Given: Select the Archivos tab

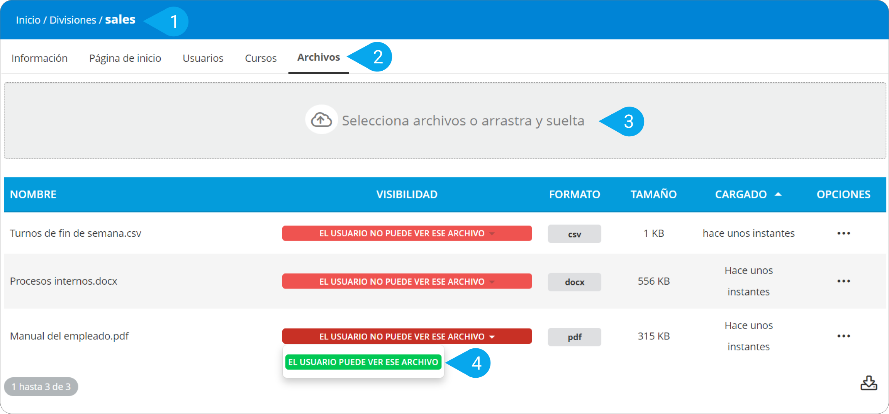Looking at the screenshot, I should click(x=318, y=57).
